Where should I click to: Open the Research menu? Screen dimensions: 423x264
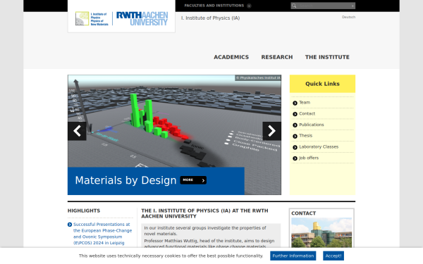[277, 57]
